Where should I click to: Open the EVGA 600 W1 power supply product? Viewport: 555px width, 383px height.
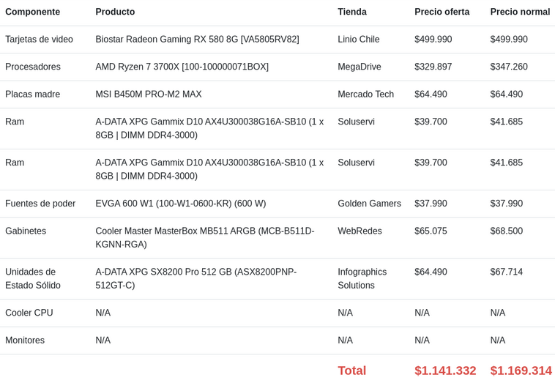(x=181, y=204)
